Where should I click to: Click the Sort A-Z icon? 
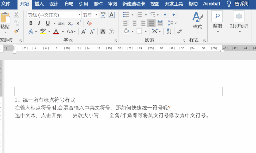click(169, 31)
